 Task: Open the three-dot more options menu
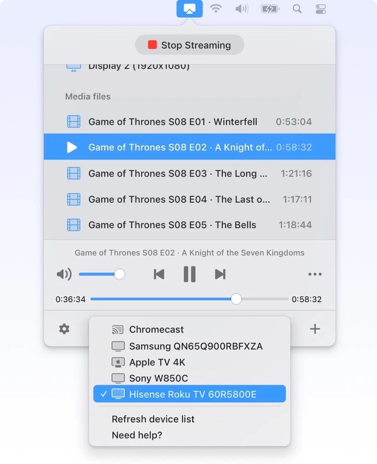[x=315, y=274]
